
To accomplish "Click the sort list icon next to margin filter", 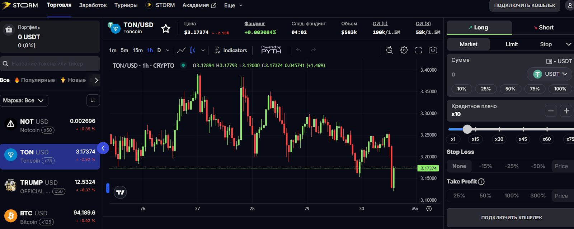I will tap(93, 100).
